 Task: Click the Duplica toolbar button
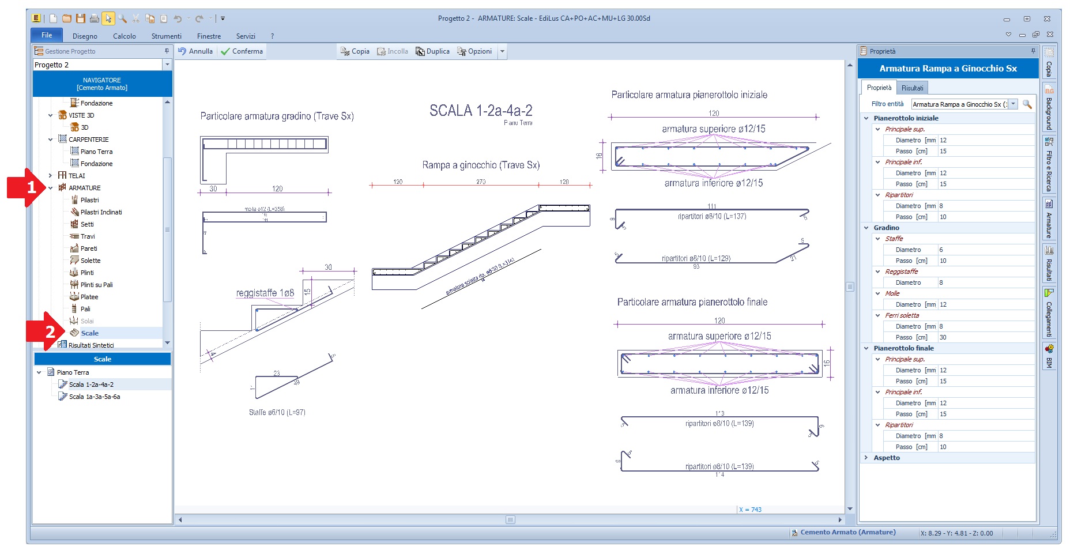pyautogui.click(x=432, y=51)
